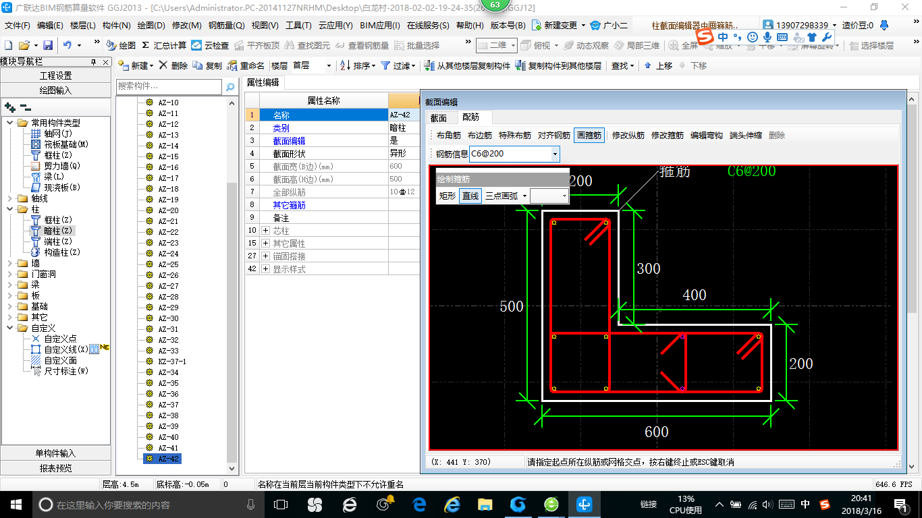Click 从其他楼层复制构件
Viewport: 922px width, 518px height.
click(x=467, y=65)
